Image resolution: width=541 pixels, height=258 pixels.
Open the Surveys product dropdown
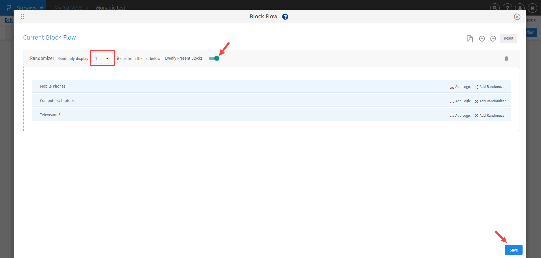30,8
